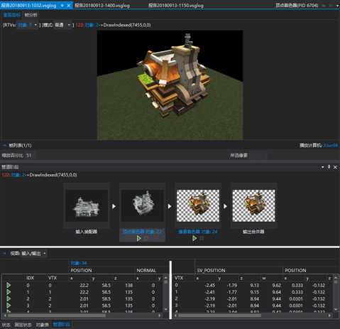The height and width of the screenshot is (329, 340).
Task: Click the input table horizontal scrollbar thumb
Action: [x=57, y=315]
